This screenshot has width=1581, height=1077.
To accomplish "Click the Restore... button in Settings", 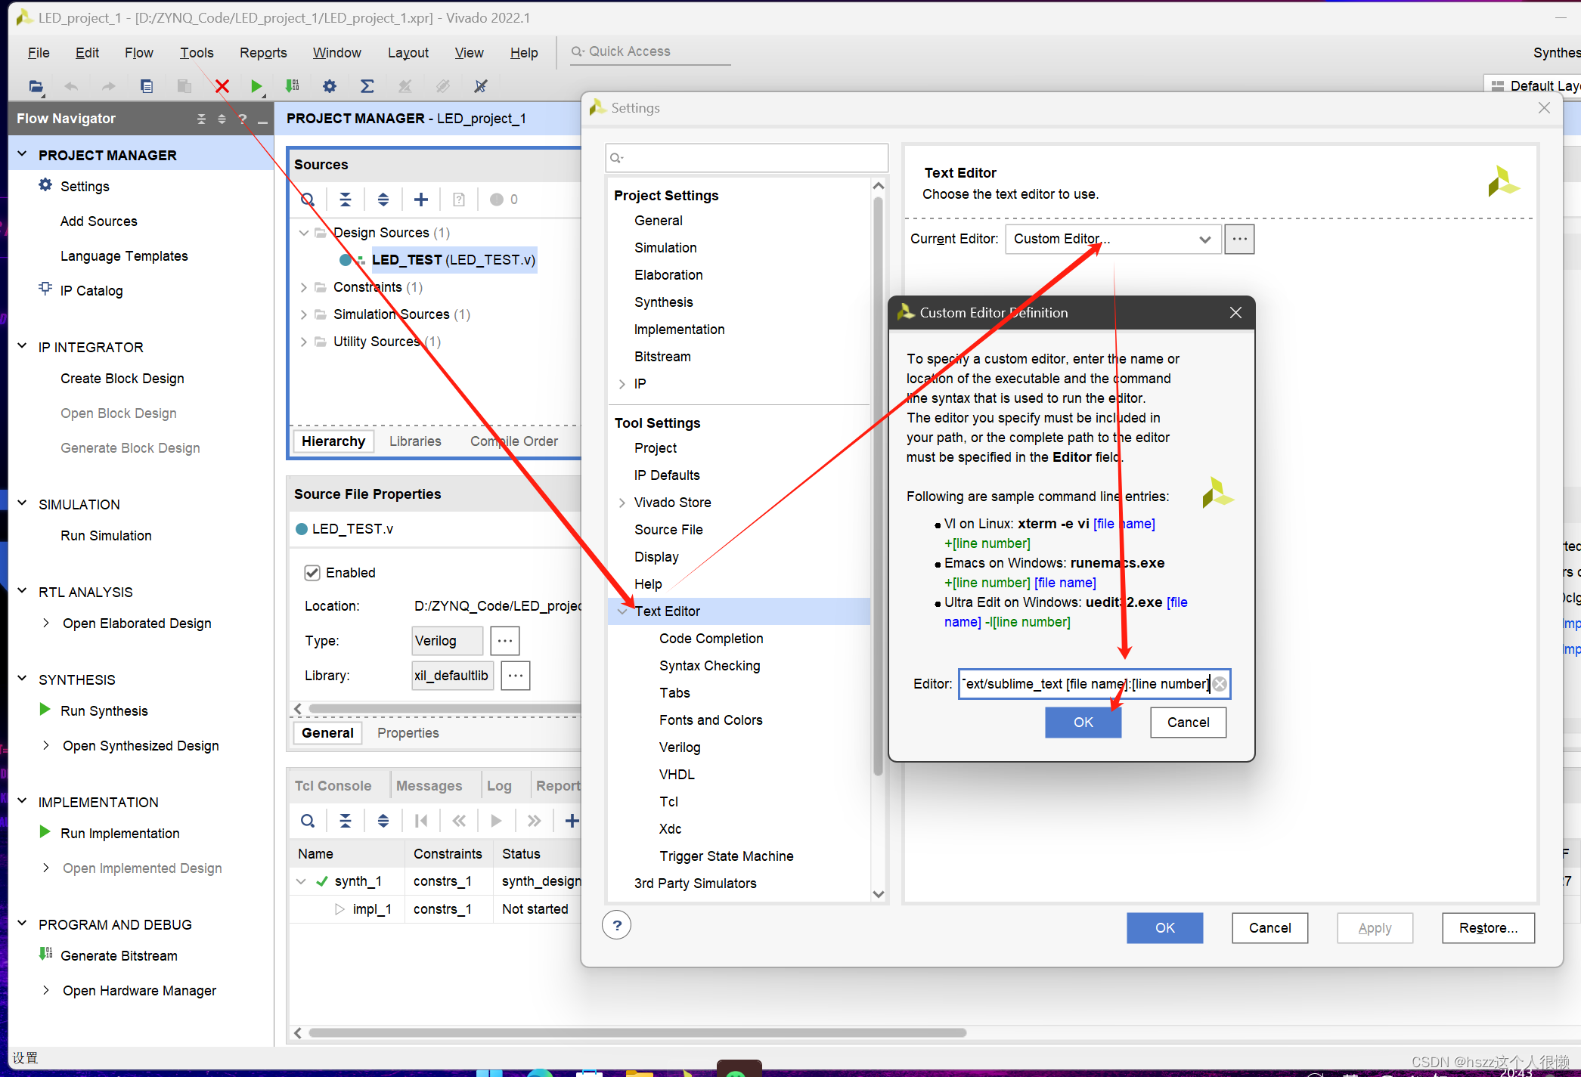I will point(1487,928).
